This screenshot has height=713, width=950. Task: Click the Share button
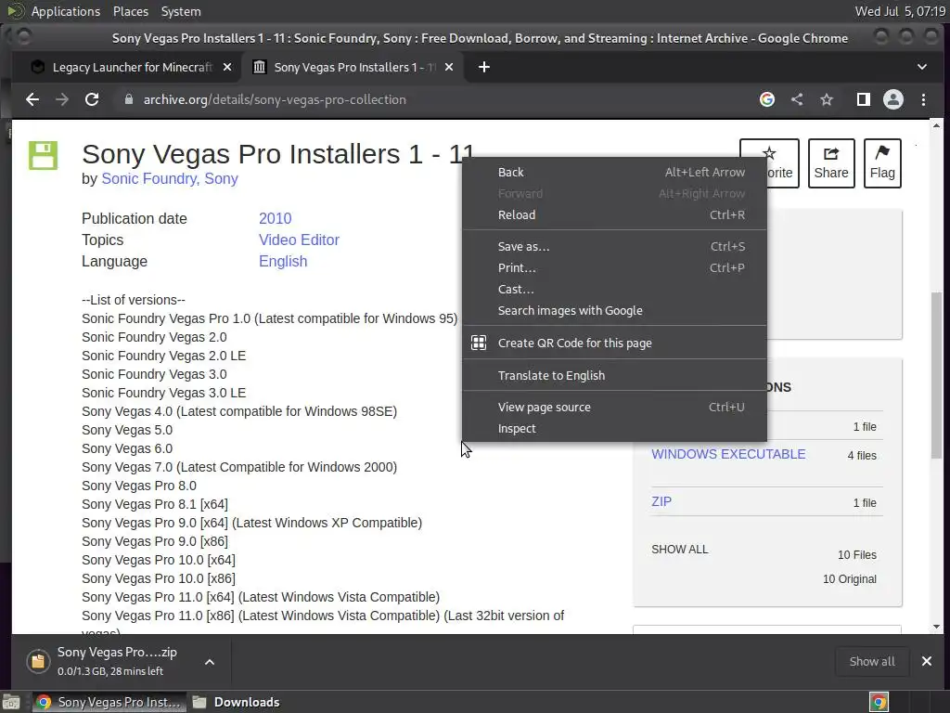(x=830, y=163)
